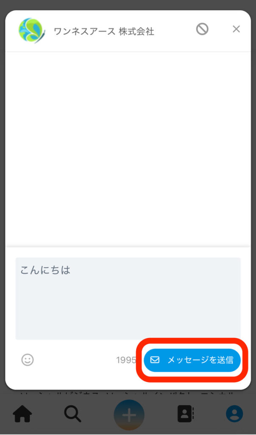Image resolution: width=256 pixels, height=435 pixels.
Task: Open my profile from the blue person icon
Action: [234, 414]
